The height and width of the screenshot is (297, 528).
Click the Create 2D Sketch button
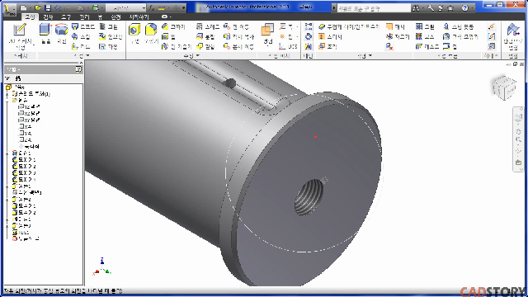pos(20,36)
